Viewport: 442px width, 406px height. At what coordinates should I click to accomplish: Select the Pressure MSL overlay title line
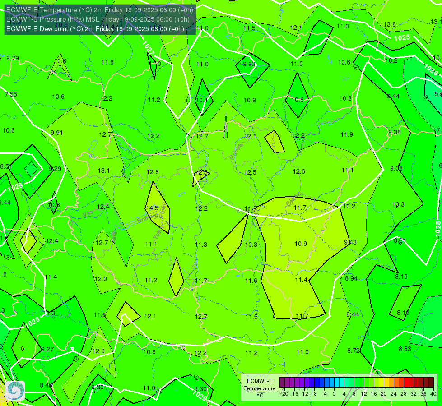[98, 19]
